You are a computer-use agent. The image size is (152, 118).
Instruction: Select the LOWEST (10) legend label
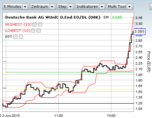(x=18, y=31)
